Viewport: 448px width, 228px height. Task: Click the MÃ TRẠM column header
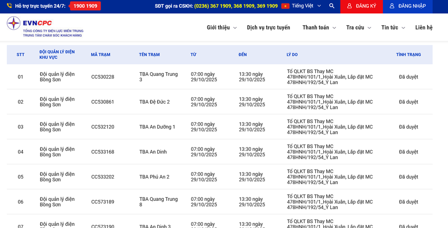101,55
